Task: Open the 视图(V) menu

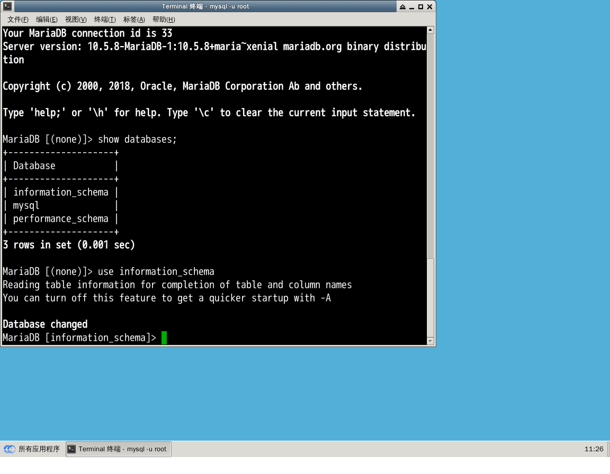Action: [x=76, y=20]
